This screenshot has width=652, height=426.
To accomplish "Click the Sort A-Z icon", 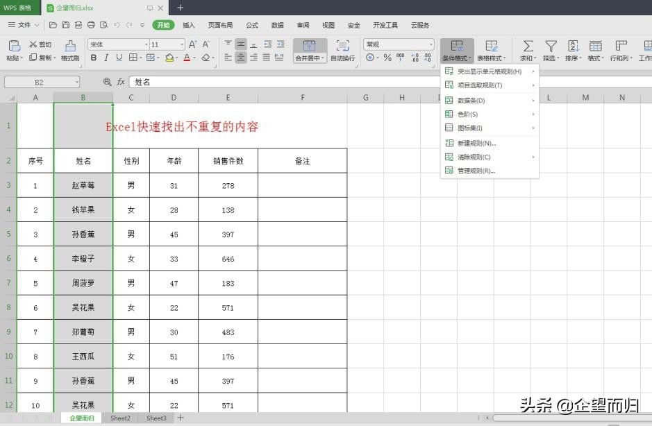I will coord(573,46).
